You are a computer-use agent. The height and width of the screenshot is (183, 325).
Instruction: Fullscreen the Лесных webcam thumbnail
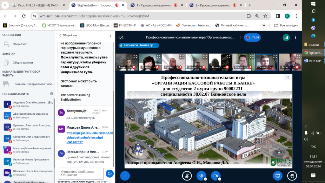click(x=229, y=57)
